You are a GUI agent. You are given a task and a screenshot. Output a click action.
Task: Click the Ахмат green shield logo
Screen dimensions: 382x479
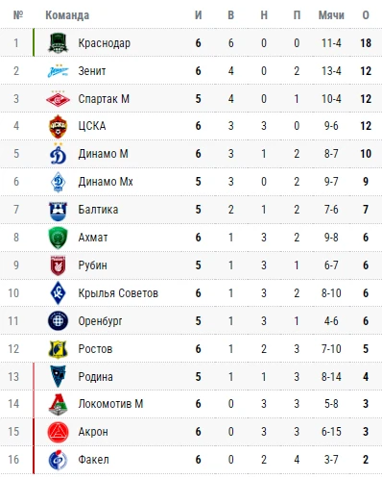point(58,238)
